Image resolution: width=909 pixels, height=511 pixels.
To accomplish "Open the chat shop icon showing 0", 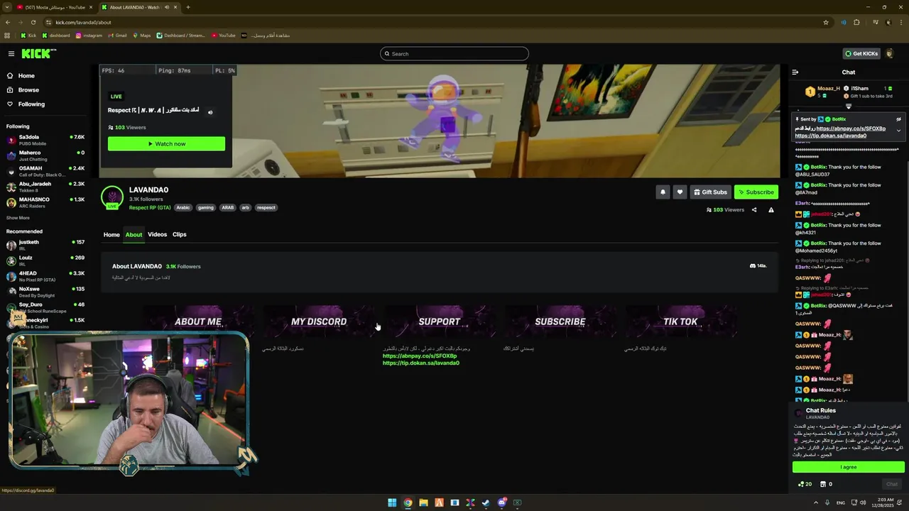I will click(826, 484).
